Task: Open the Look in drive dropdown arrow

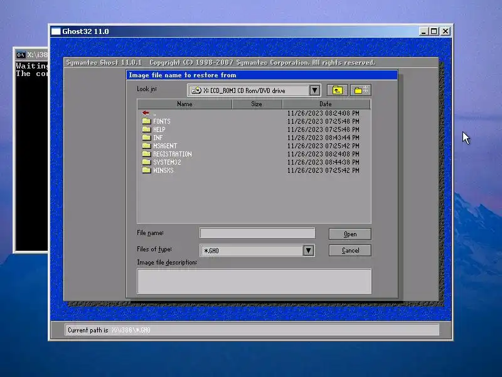Action: [314, 90]
